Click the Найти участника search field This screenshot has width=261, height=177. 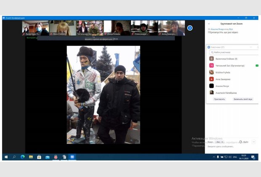234,52
